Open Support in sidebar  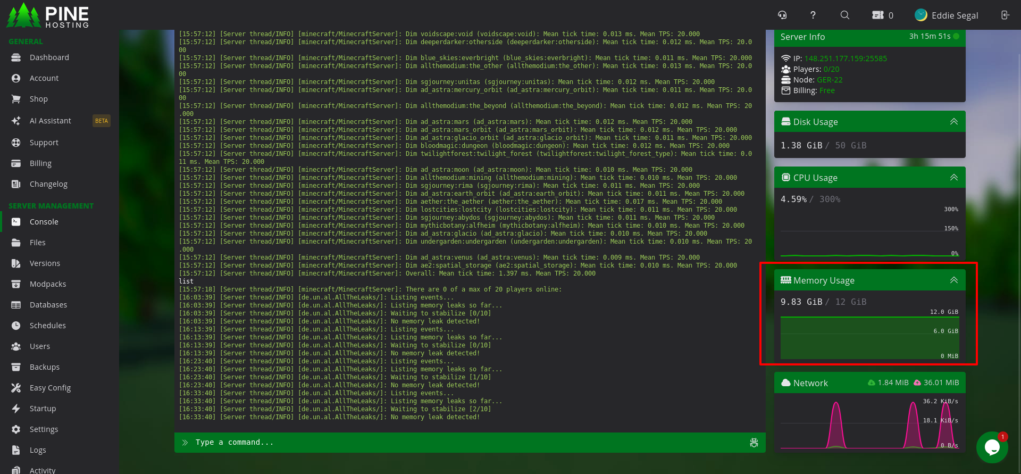(44, 143)
